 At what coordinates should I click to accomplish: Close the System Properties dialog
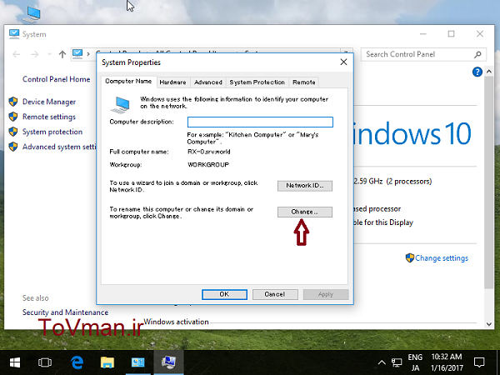tap(343, 62)
